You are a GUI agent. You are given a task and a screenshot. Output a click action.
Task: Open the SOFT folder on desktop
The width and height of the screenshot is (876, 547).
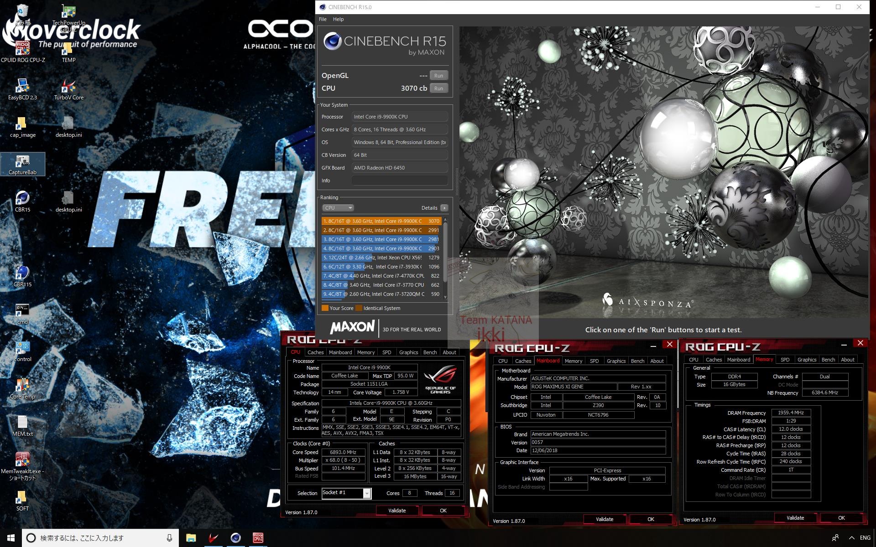click(x=22, y=501)
